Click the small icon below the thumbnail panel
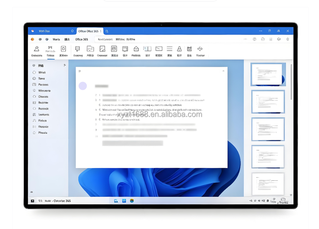319x229 pixels. click(x=291, y=195)
